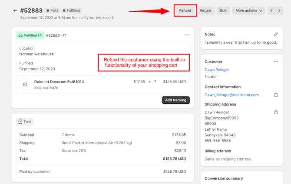Expand the More actions dropdown

[x=248, y=11]
